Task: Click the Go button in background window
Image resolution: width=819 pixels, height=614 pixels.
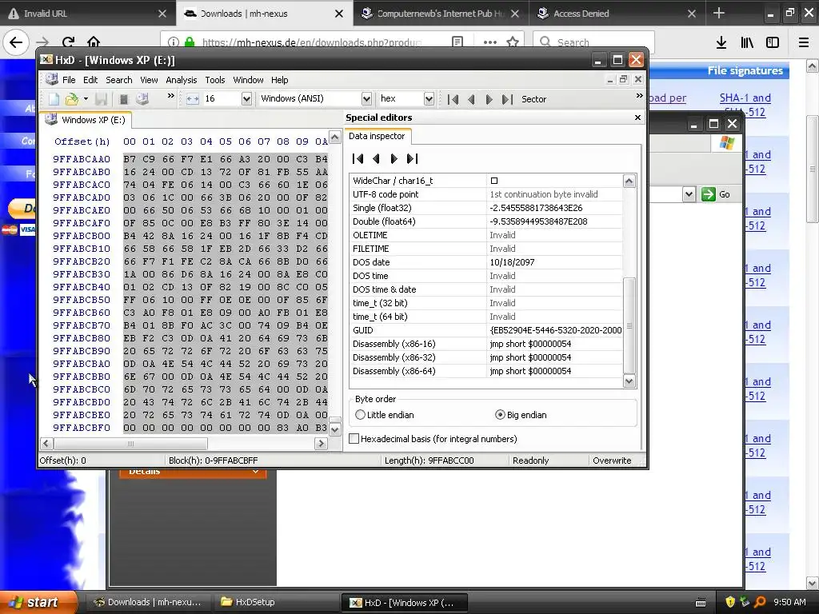Action: click(717, 195)
